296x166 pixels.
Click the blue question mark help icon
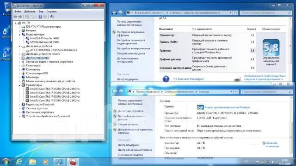coord(166,79)
